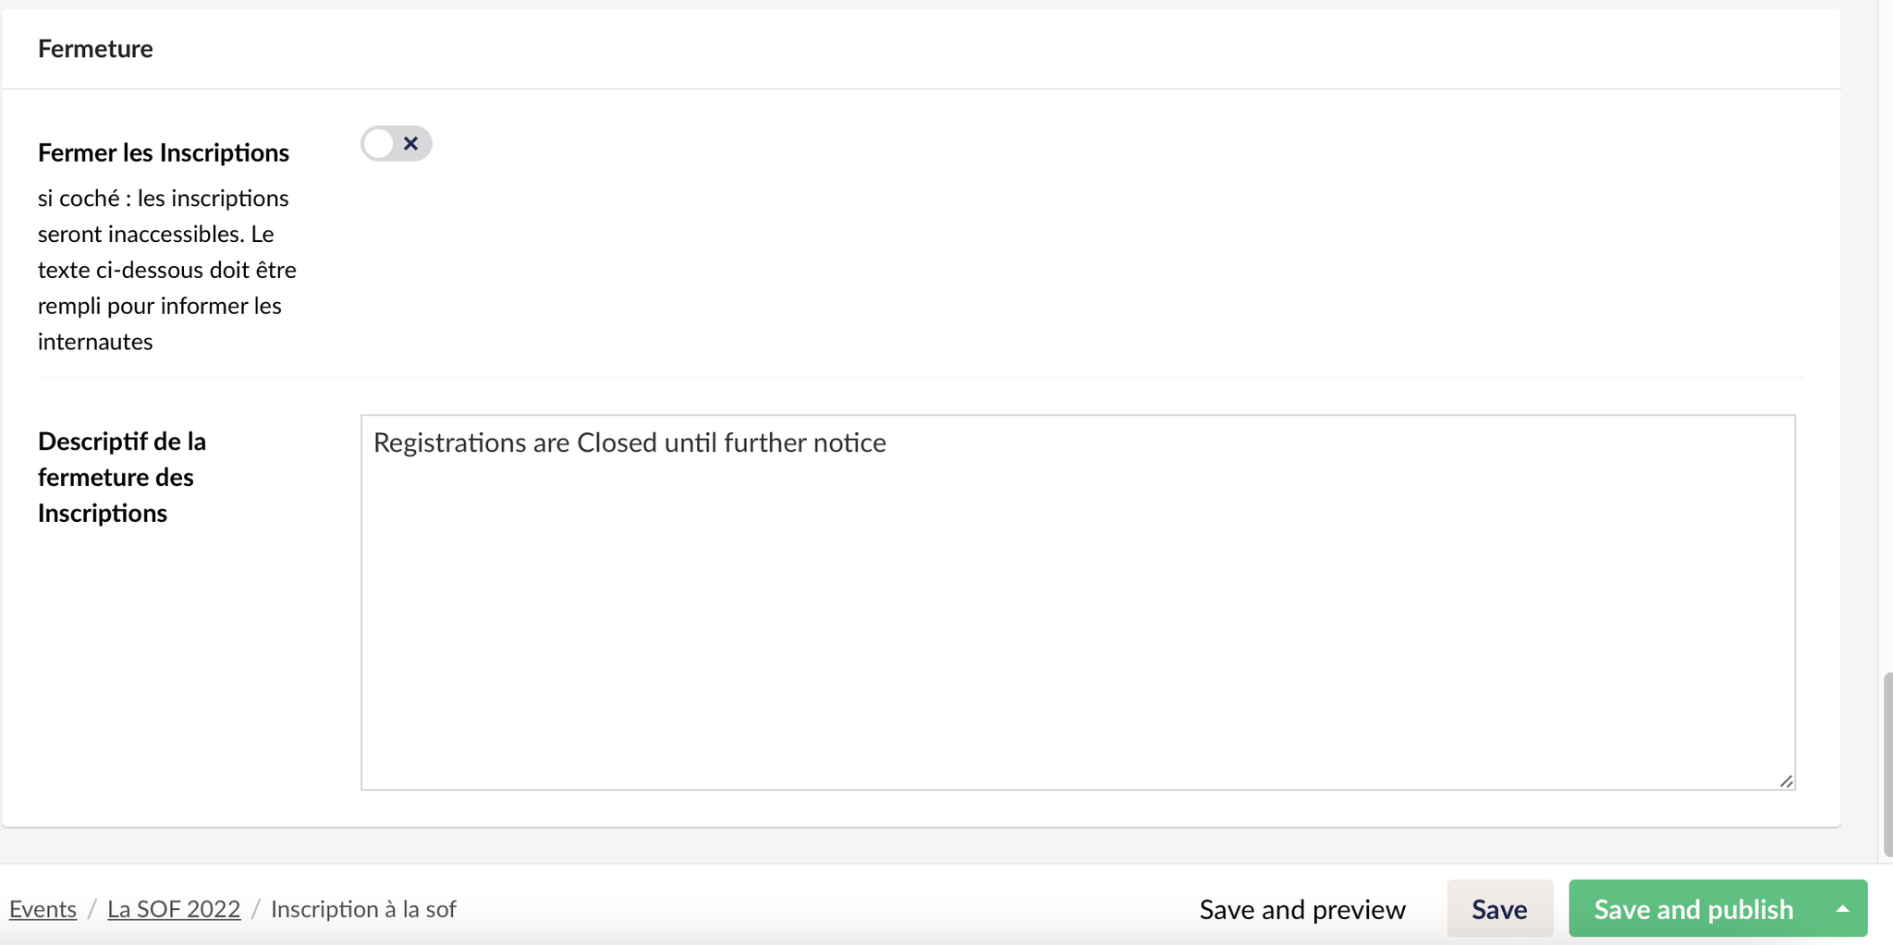Focus the Descriptif de la fermeture textarea

point(1078,602)
